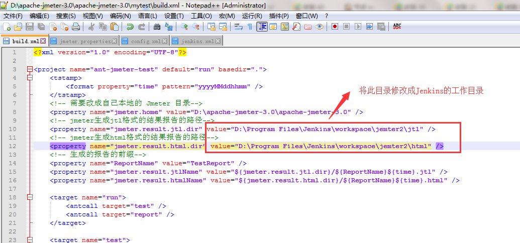Redo the edit with the Redo arrow icon

(x=142, y=27)
